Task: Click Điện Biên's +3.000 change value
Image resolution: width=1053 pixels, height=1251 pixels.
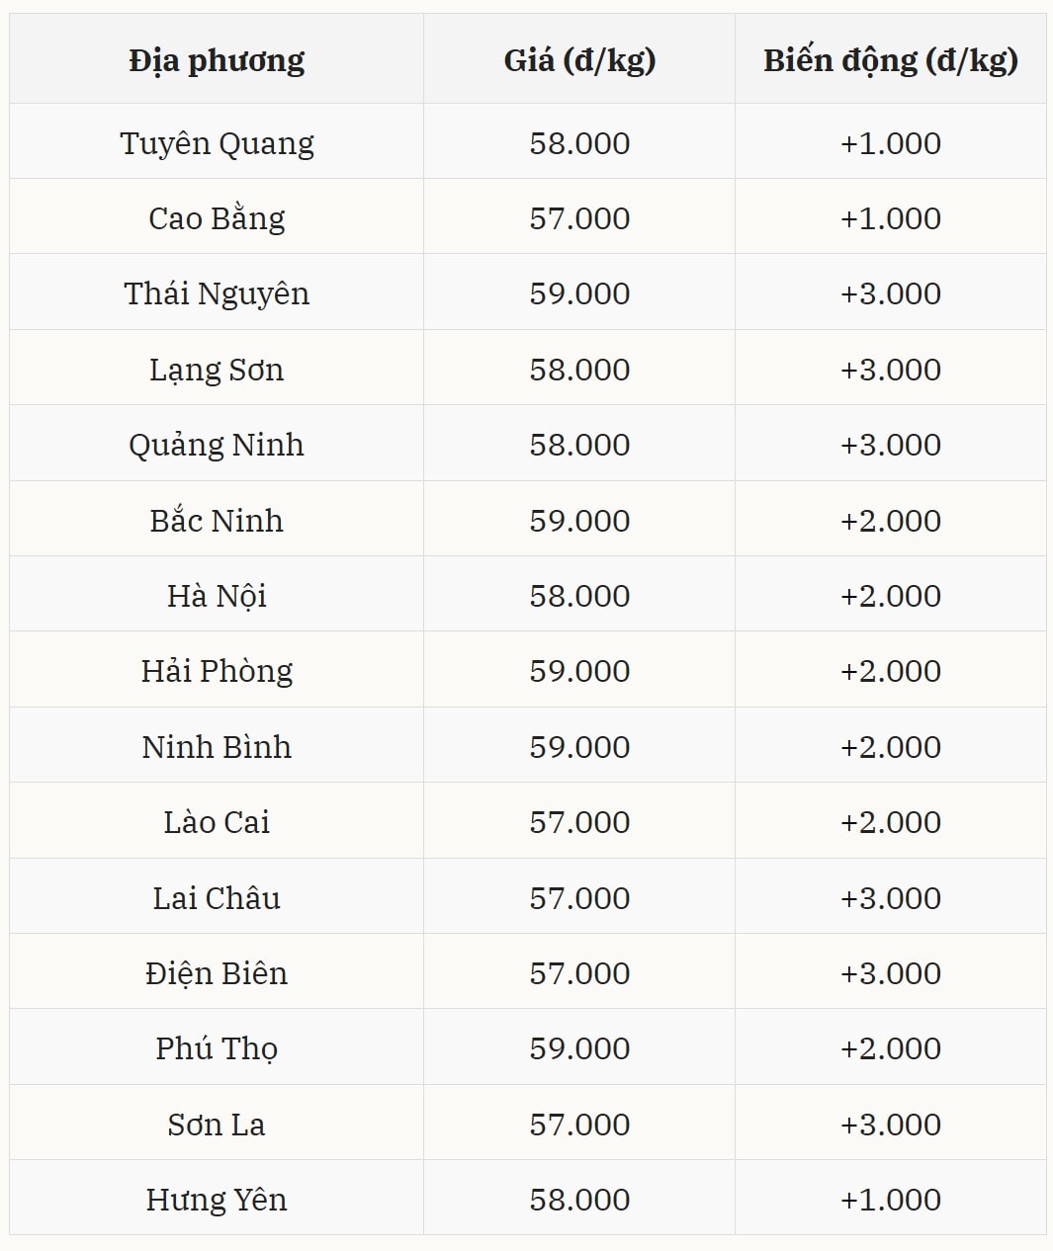Action: (x=890, y=973)
